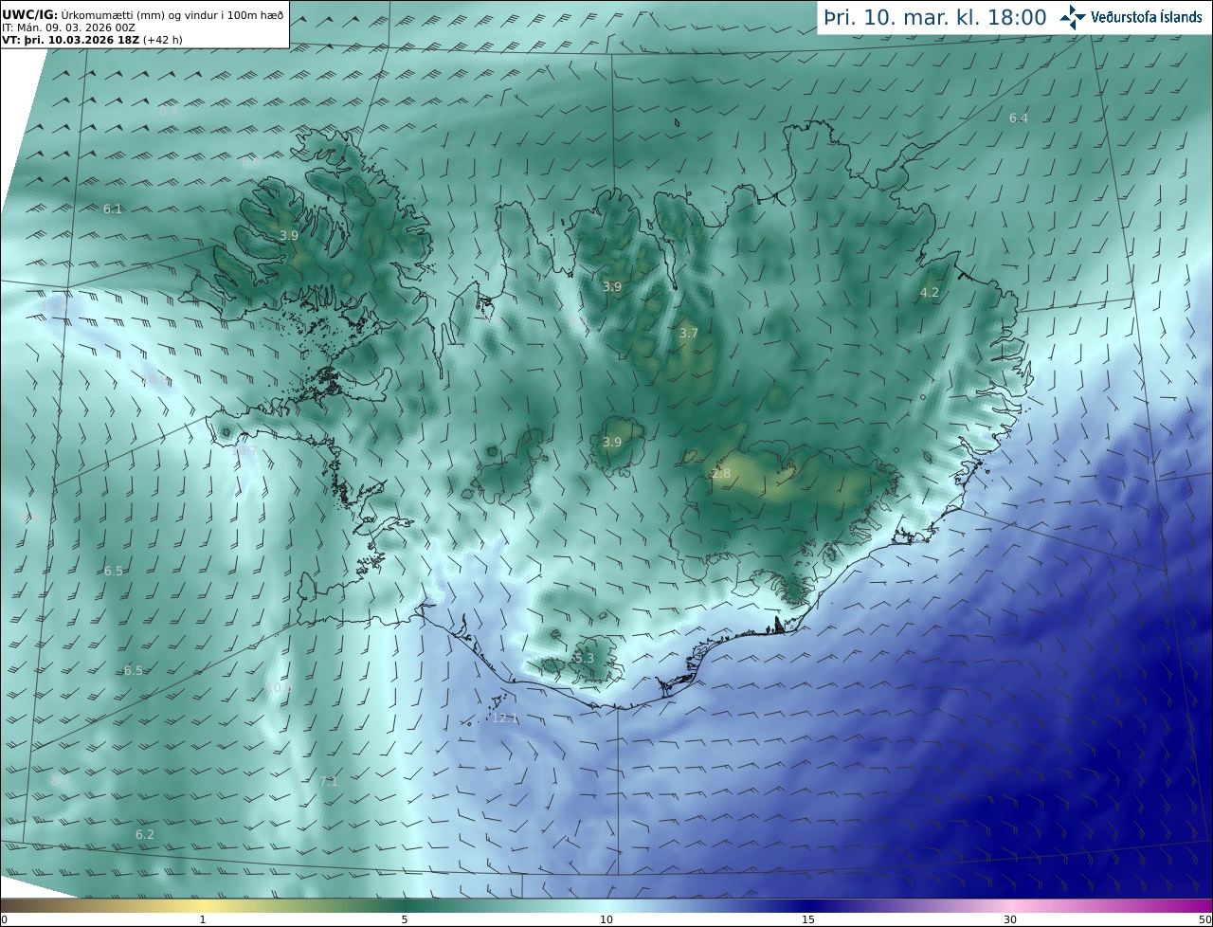Click the 3.7 value label on the map
1213x927 pixels.
coord(689,334)
